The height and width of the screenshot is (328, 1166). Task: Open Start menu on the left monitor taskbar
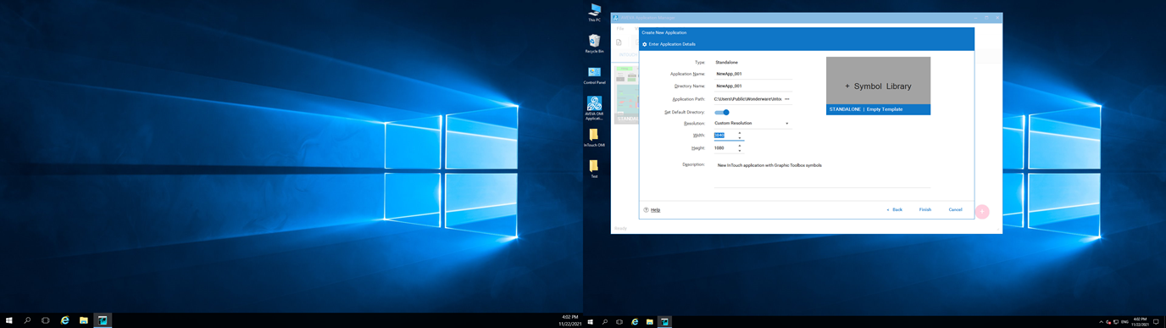9,321
